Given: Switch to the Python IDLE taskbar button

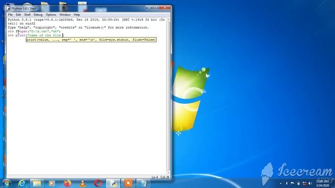Looking at the screenshot, I should pos(113,183).
